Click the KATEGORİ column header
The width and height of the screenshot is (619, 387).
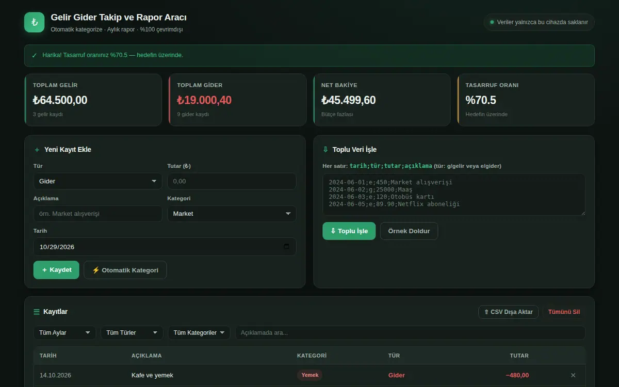pos(312,356)
